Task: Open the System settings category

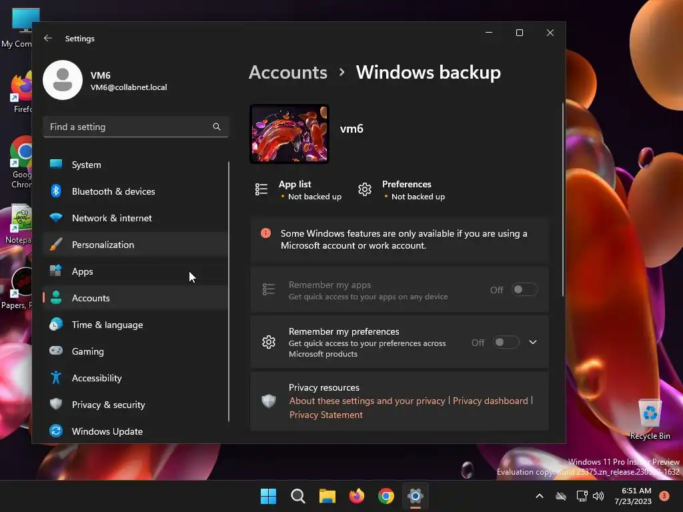Action: pyautogui.click(x=135, y=165)
